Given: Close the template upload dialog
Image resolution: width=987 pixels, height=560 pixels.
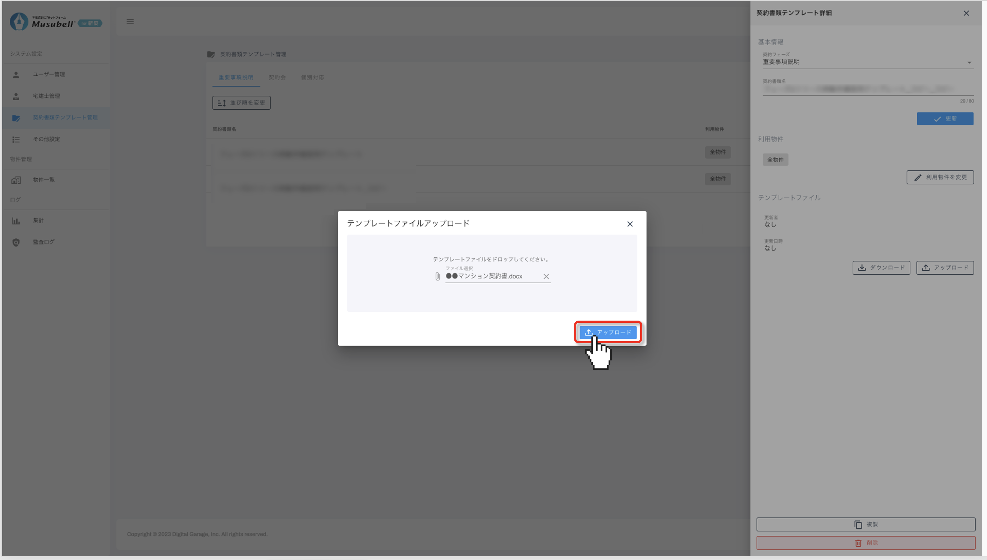Looking at the screenshot, I should 629,224.
